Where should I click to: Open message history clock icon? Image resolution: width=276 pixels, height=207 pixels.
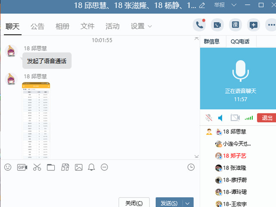[191, 167]
